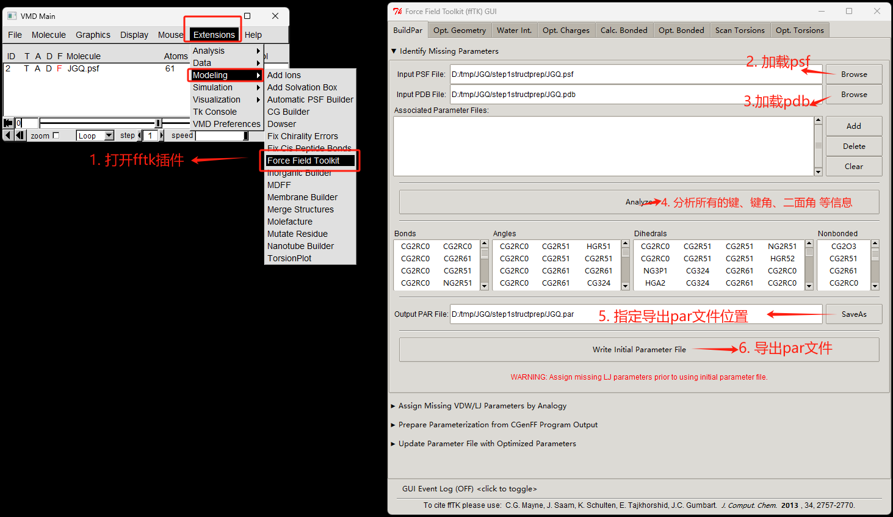Decrease the step value with left arrow
The image size is (893, 517).
[140, 136]
